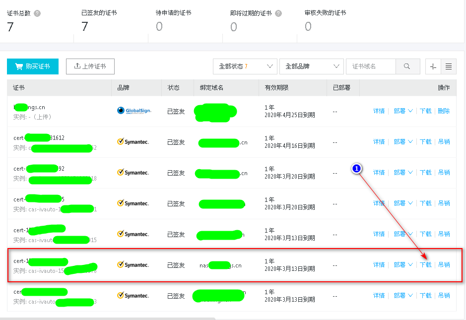Click the magnifier search icon beside 证书域名 field
This screenshot has height=320, width=466.
pos(408,66)
